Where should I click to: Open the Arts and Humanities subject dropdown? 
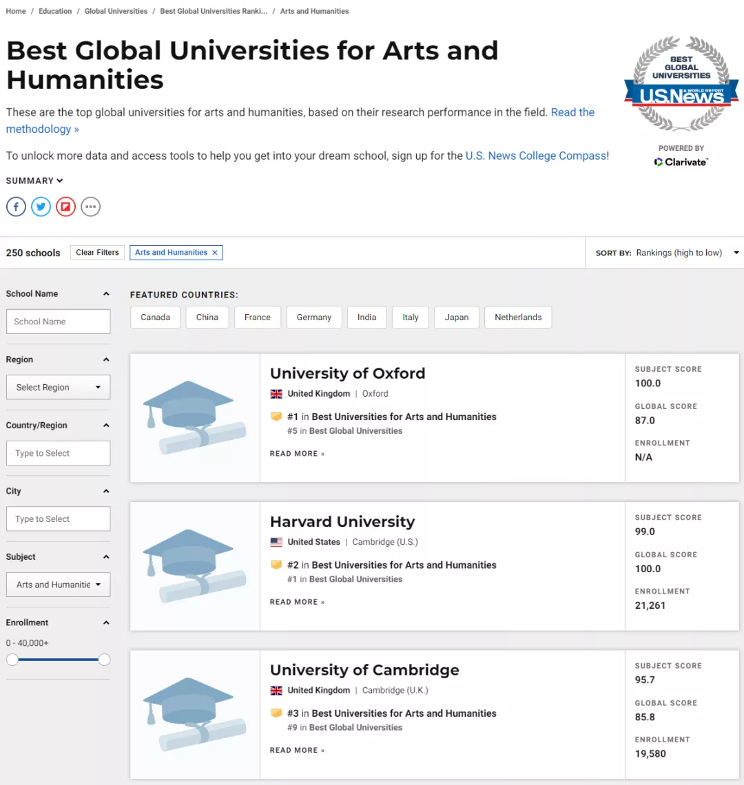coord(58,584)
